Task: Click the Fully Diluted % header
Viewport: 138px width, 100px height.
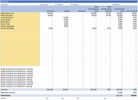Action: pyautogui.click(x=131, y=11)
